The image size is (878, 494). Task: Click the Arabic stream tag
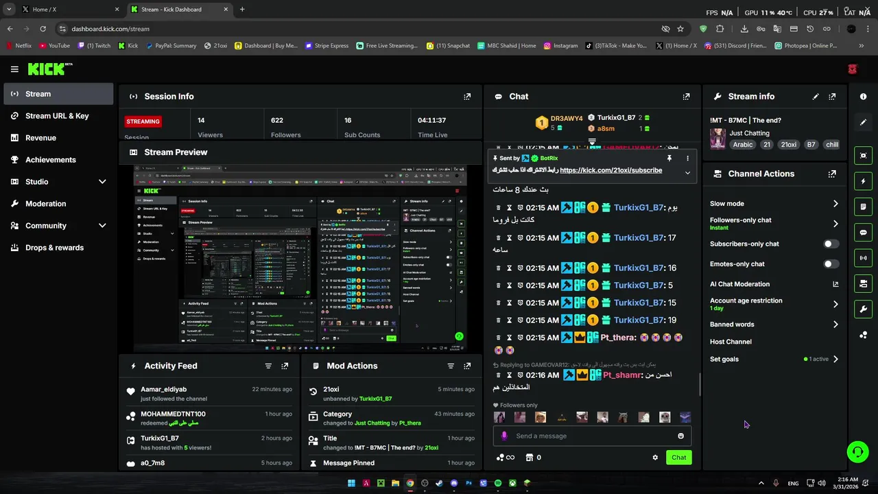(x=742, y=145)
